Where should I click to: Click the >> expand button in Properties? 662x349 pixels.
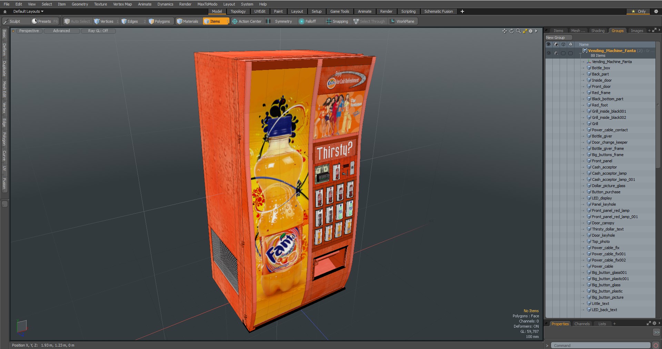pyautogui.click(x=656, y=332)
